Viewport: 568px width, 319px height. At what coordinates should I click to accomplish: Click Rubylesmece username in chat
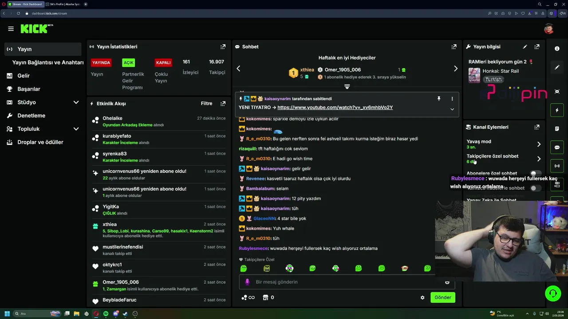[x=253, y=249]
